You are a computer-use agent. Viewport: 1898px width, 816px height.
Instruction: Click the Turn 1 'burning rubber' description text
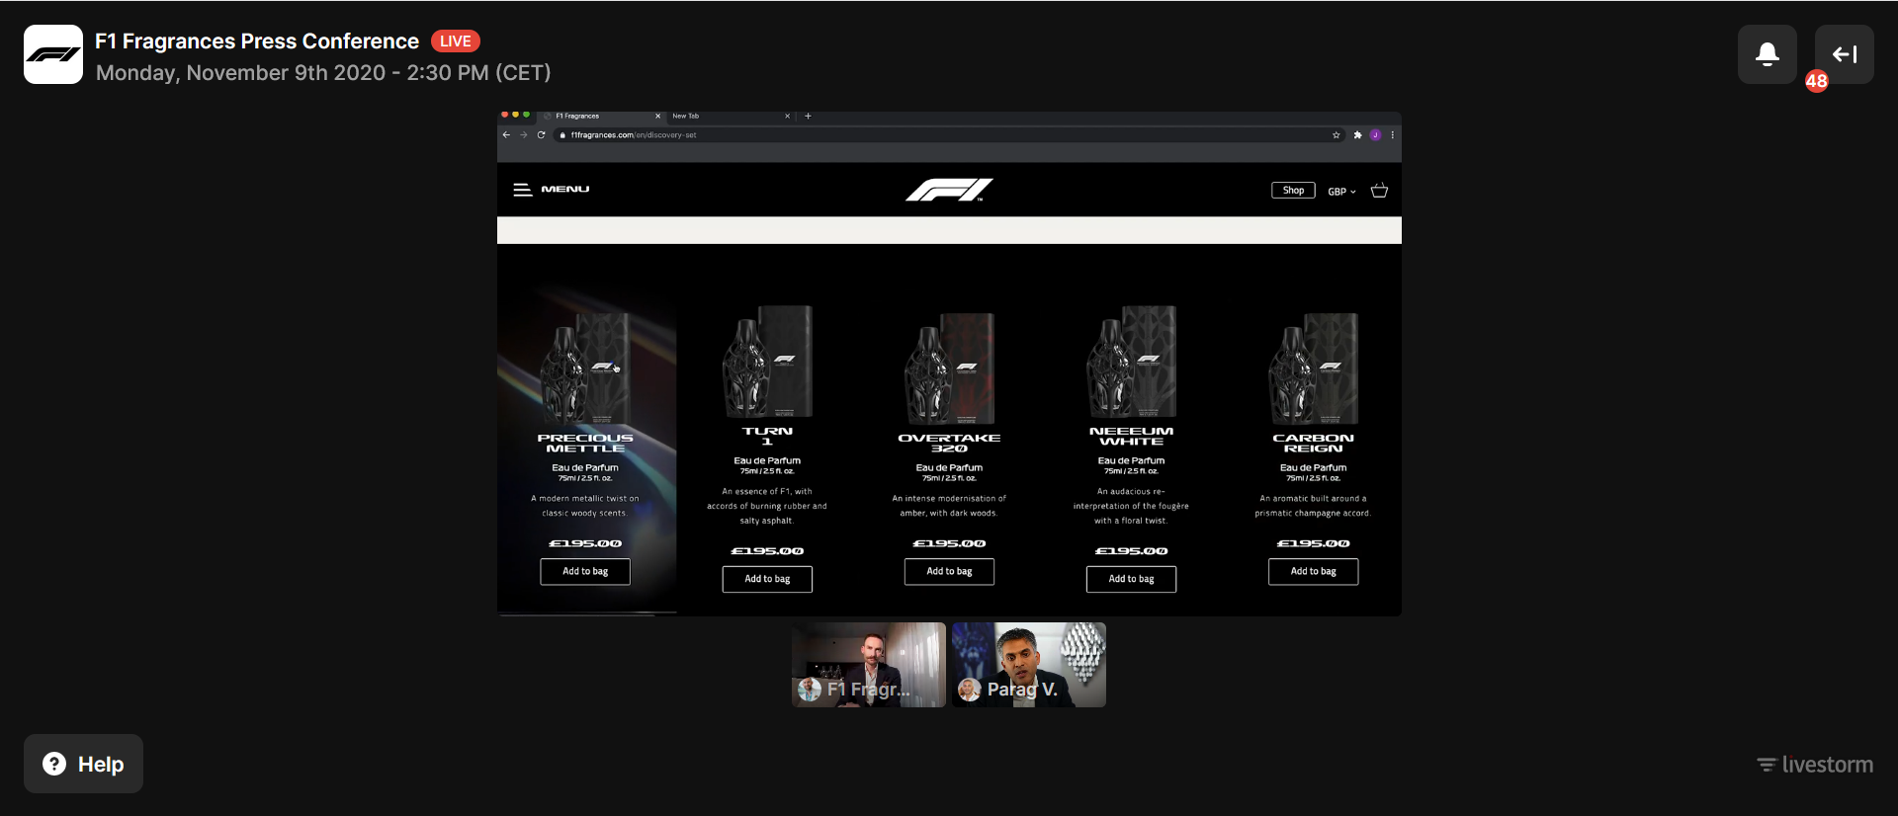pyautogui.click(x=767, y=506)
